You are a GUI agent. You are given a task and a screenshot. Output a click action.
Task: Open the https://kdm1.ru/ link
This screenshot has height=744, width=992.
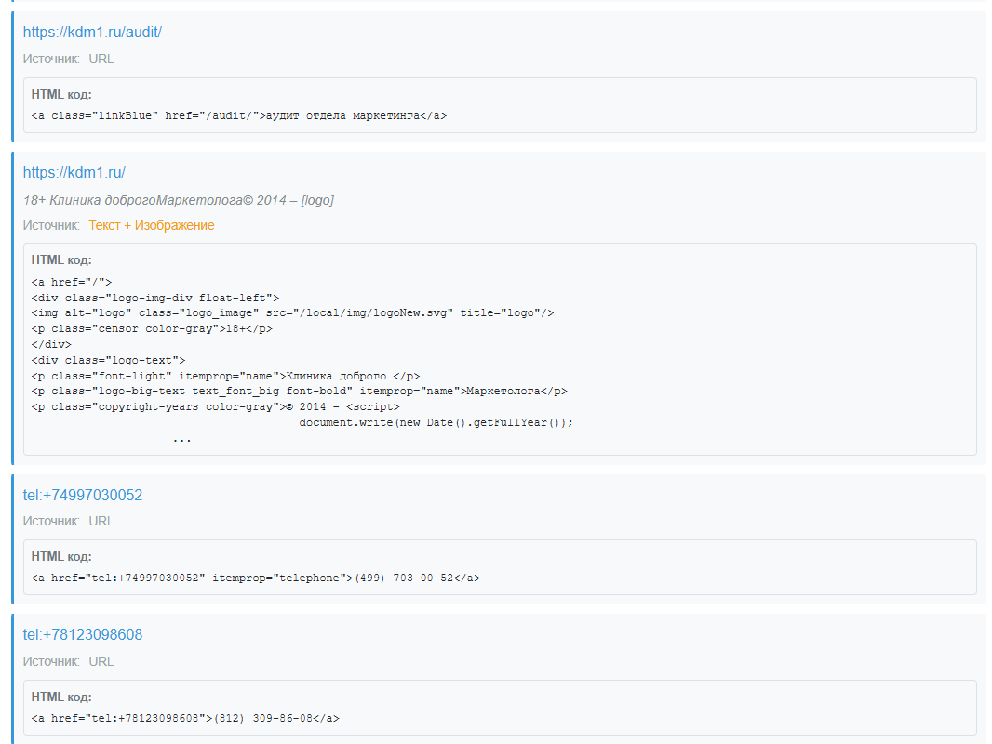click(74, 173)
